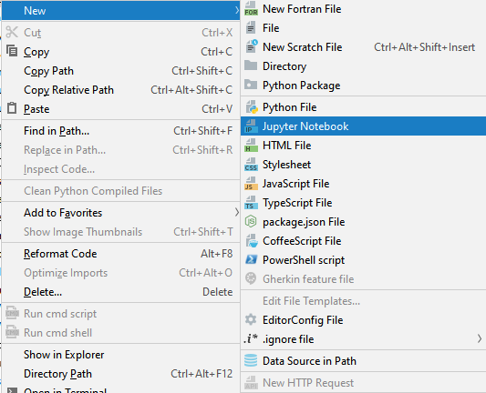Click the Cut scissors icon
Screen dimensions: 486x393
tap(12, 32)
